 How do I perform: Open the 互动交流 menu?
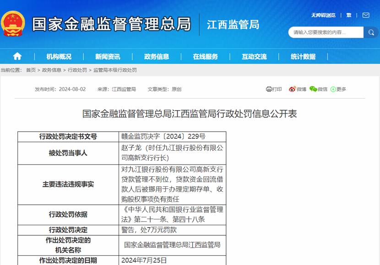[254, 57]
